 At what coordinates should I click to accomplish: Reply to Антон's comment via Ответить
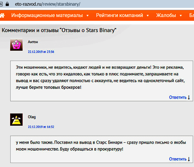(178, 97)
